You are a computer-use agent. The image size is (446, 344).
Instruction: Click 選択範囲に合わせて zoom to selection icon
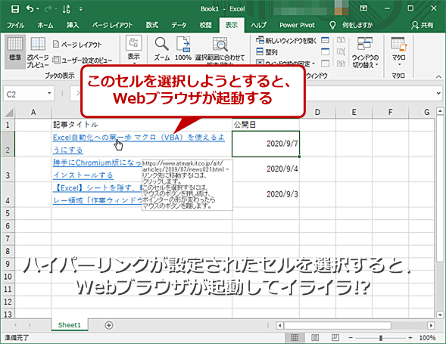220,45
